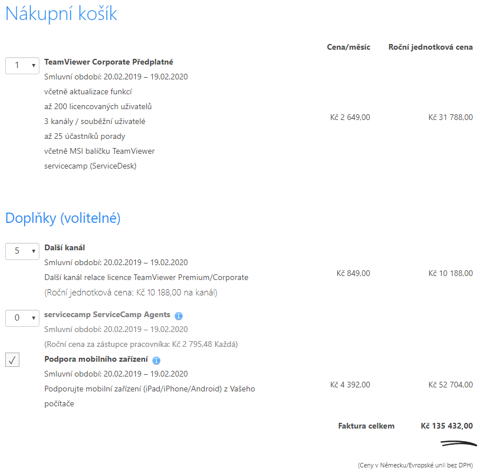Image resolution: width=480 pixels, height=472 pixels.
Task: Click invoice total Kč 135 432,00
Action: 447,426
